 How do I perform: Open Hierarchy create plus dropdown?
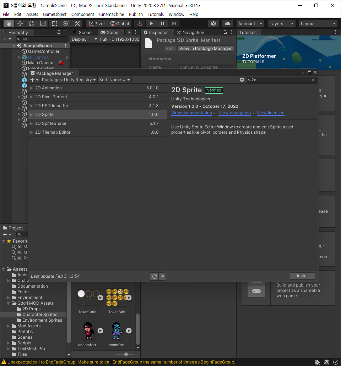coord(6,39)
